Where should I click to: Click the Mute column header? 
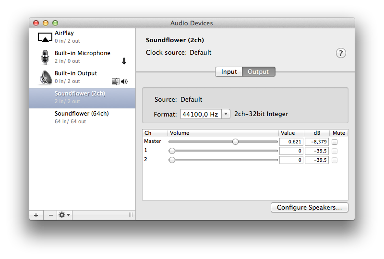(x=339, y=133)
